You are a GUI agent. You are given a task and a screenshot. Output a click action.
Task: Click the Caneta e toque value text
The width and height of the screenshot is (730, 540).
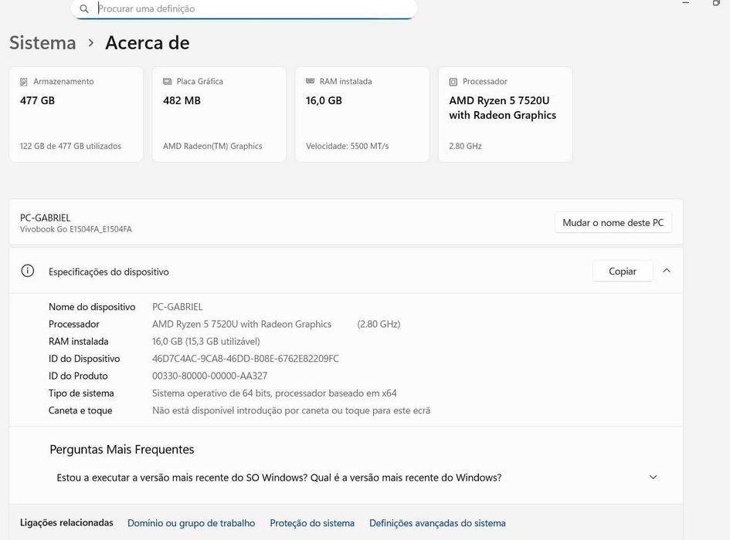(x=291, y=410)
